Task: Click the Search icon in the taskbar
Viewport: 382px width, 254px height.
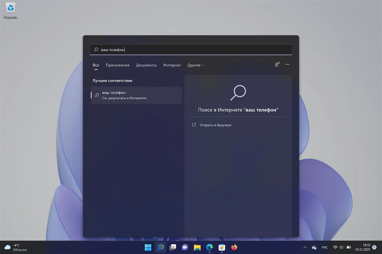Action: point(160,247)
